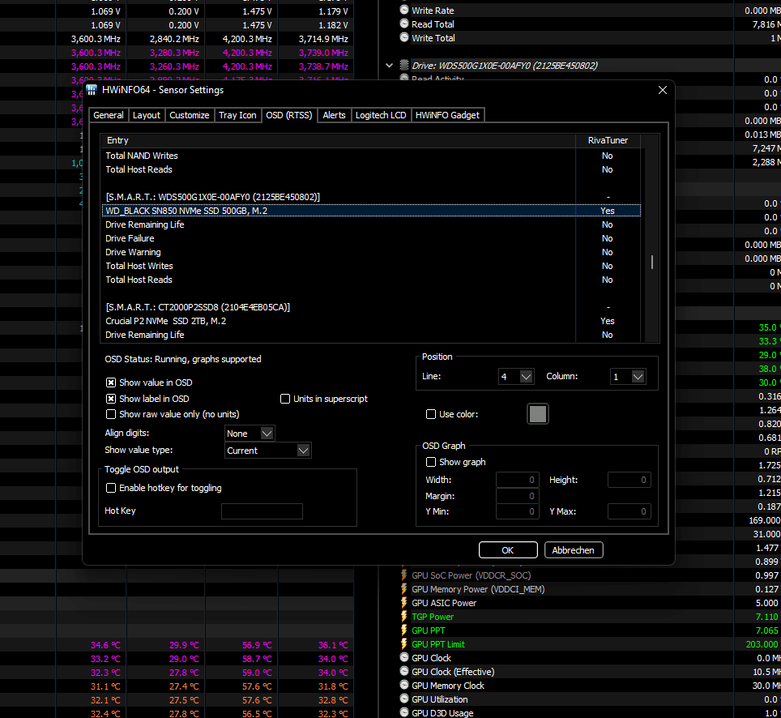Click the Write Total sensor icon
This screenshot has width=781, height=718.
pyautogui.click(x=404, y=37)
